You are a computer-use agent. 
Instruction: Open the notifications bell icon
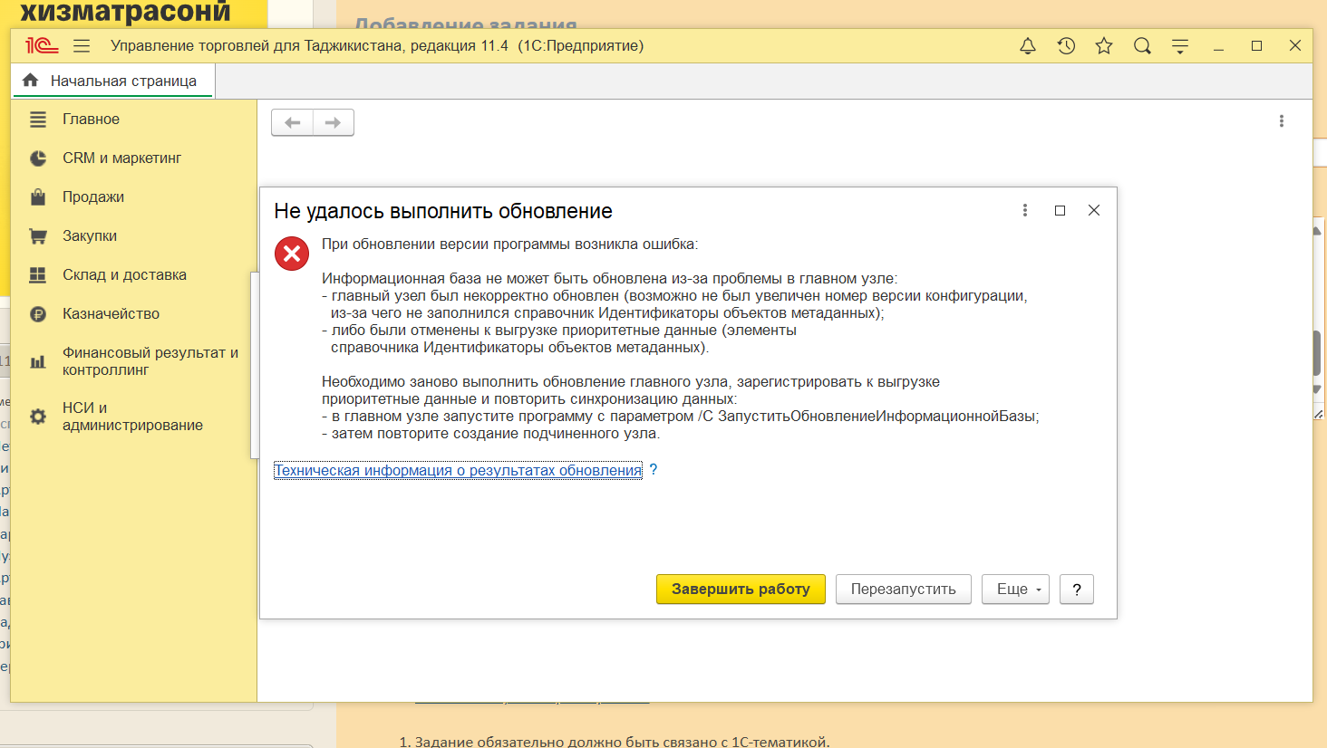(1028, 46)
